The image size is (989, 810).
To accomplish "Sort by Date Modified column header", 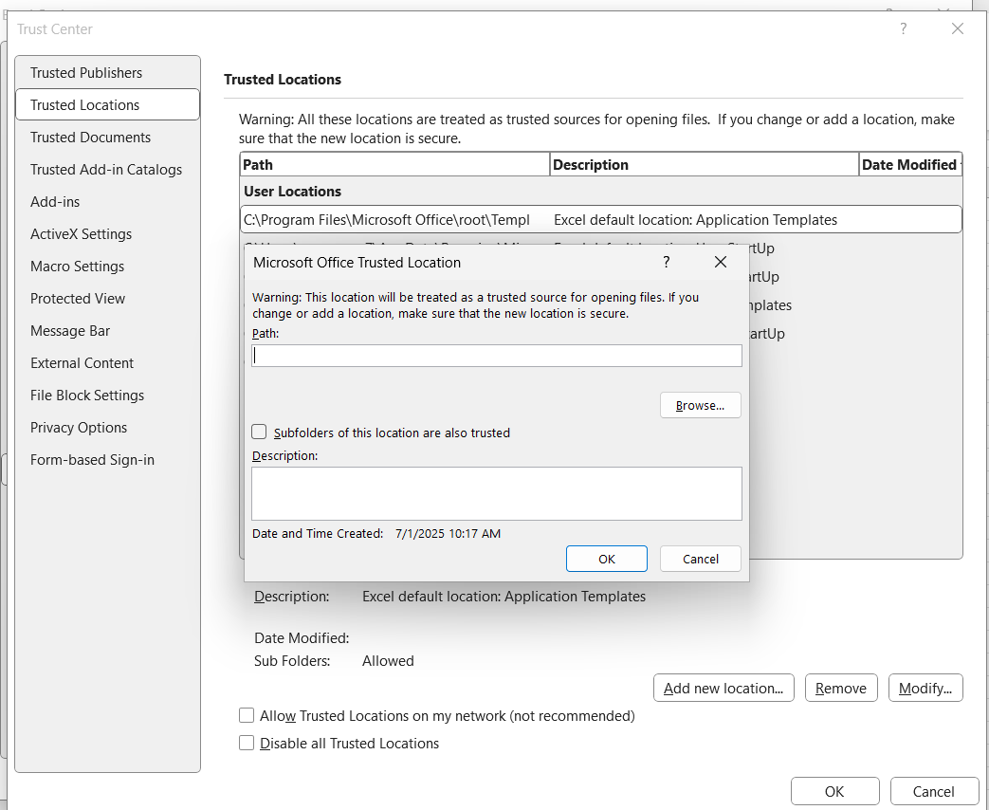I will (911, 164).
